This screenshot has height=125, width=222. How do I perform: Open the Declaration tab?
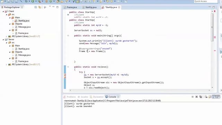tap(97, 97)
